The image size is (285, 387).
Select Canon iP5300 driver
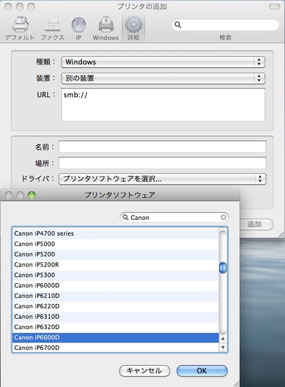[x=116, y=275]
